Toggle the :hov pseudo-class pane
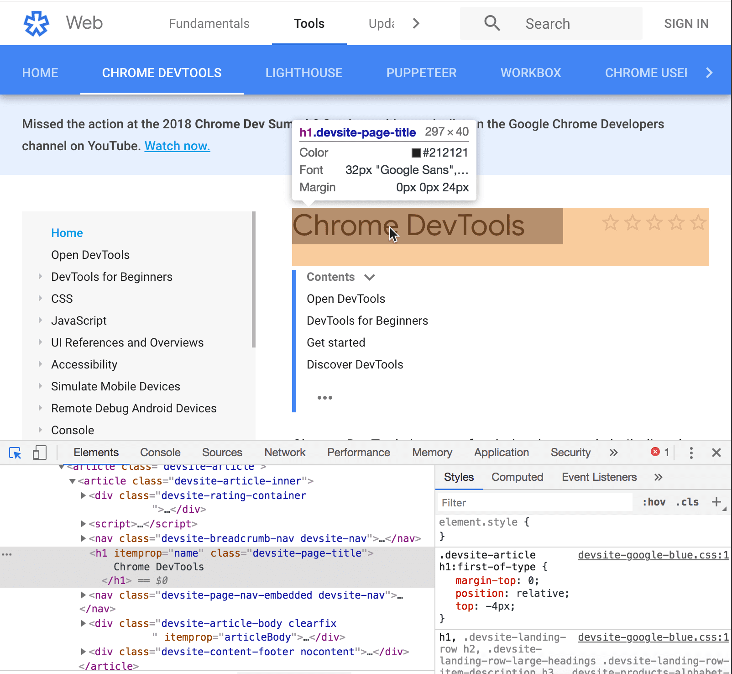This screenshot has width=732, height=674. (654, 502)
